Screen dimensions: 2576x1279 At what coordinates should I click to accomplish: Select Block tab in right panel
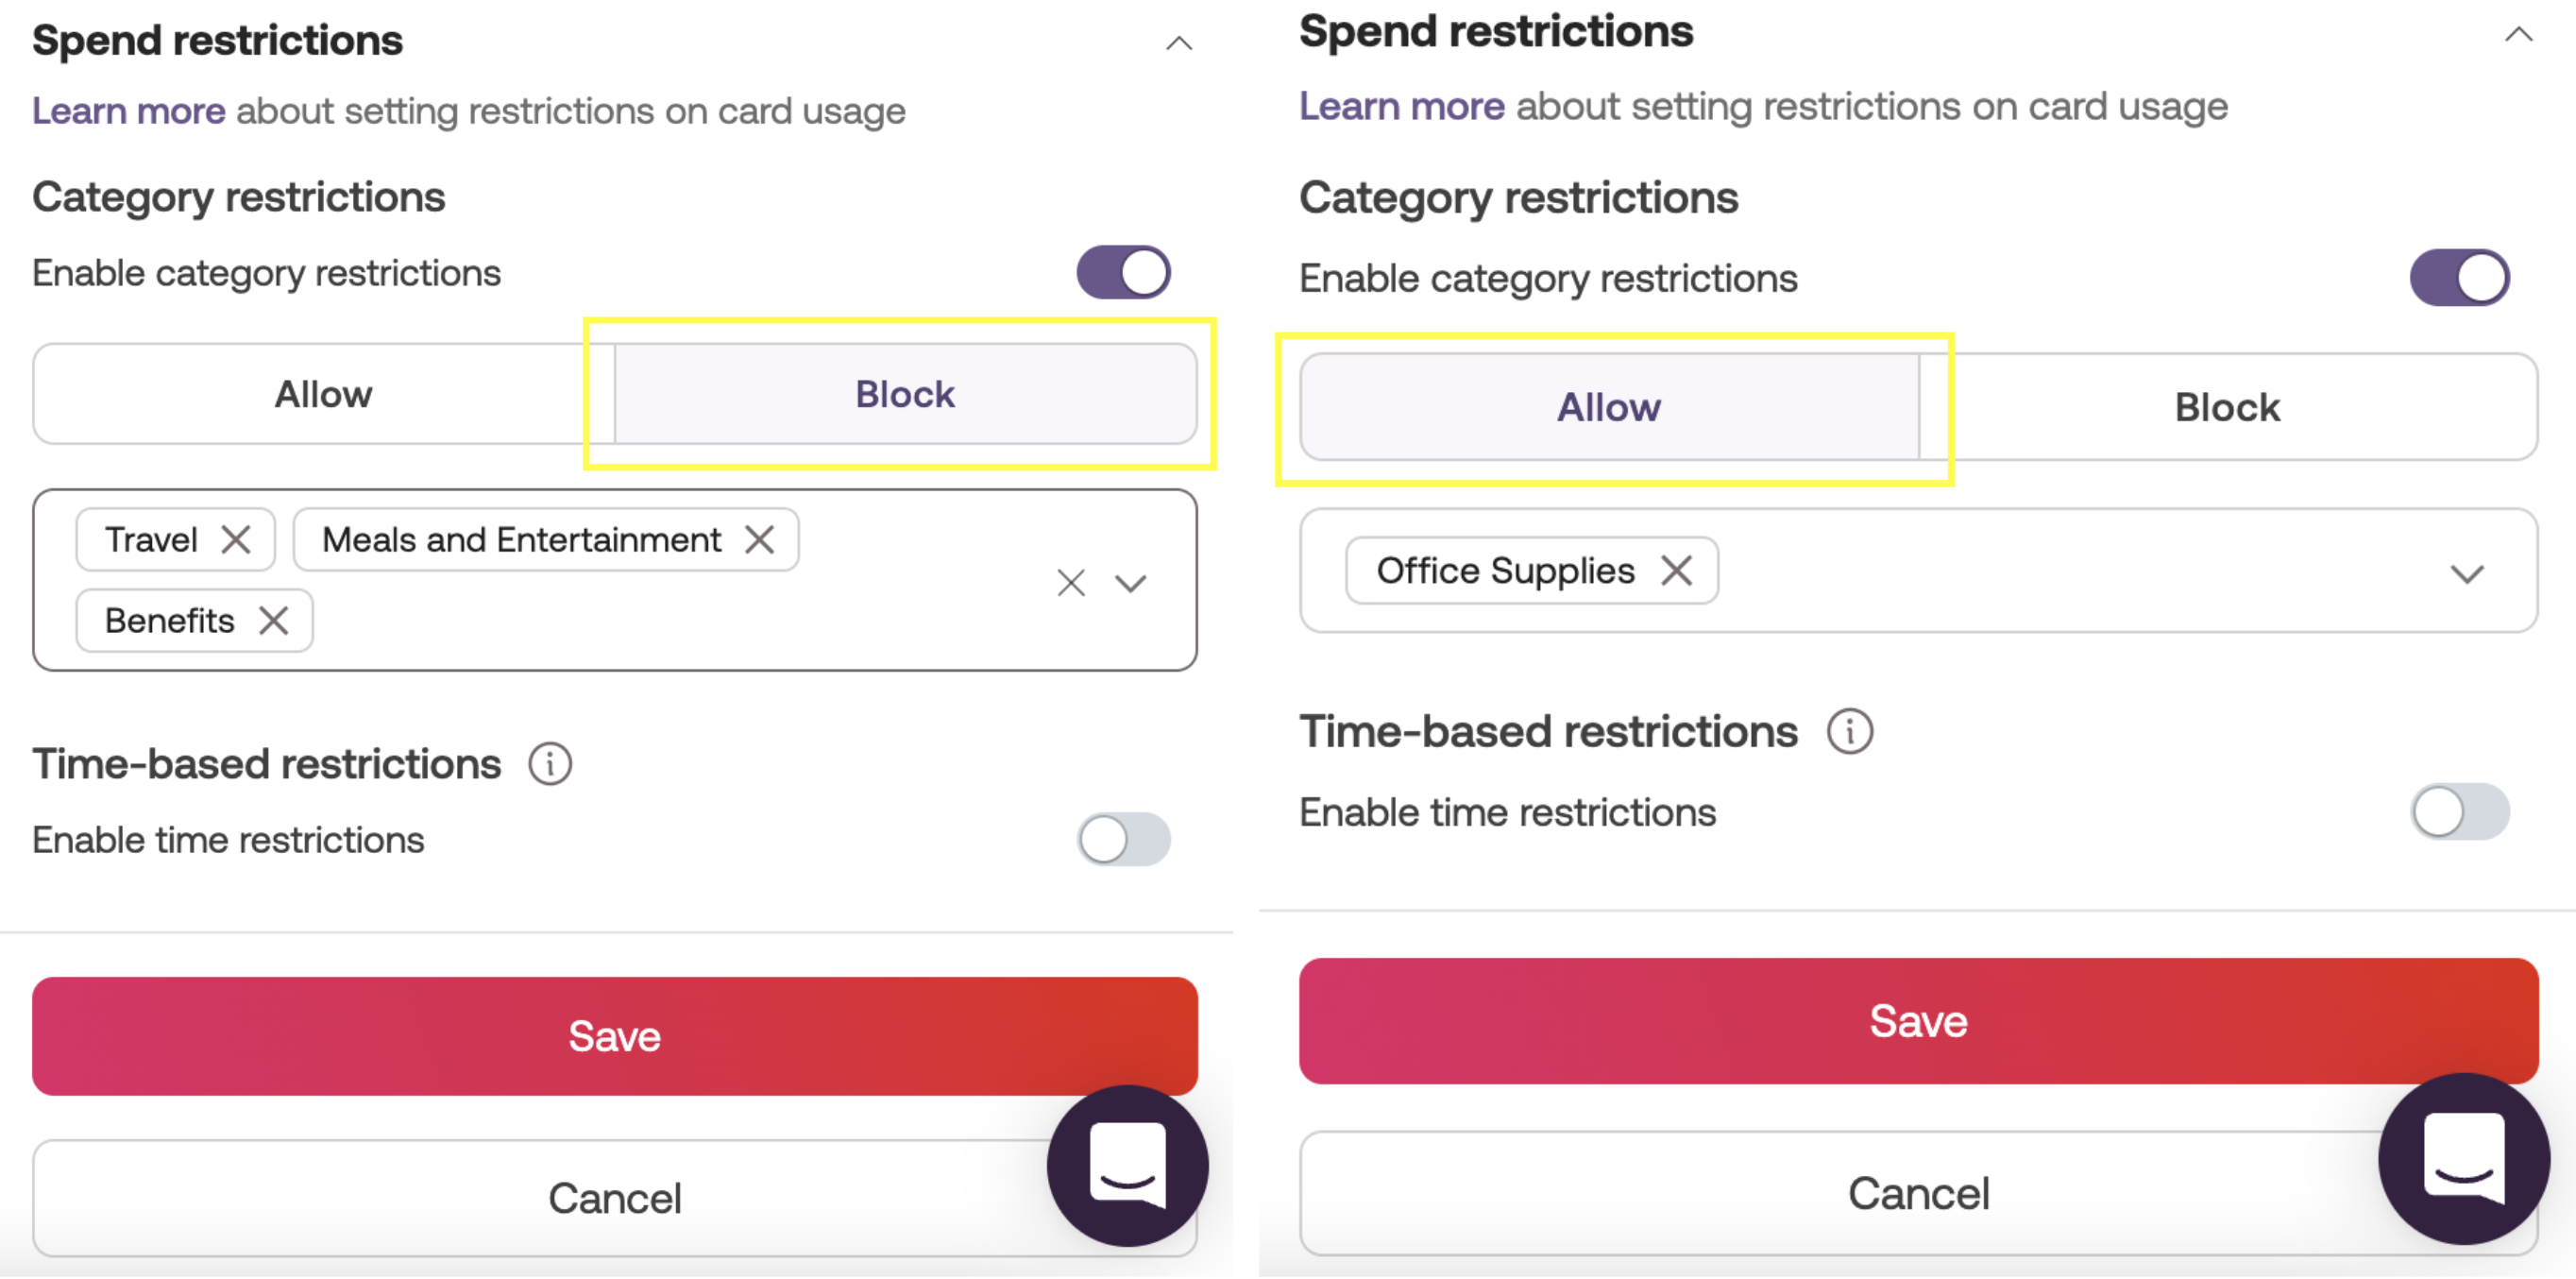2227,408
